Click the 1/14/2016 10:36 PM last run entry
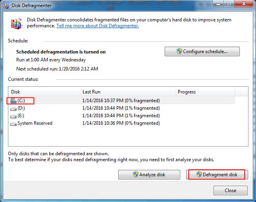 (121, 123)
